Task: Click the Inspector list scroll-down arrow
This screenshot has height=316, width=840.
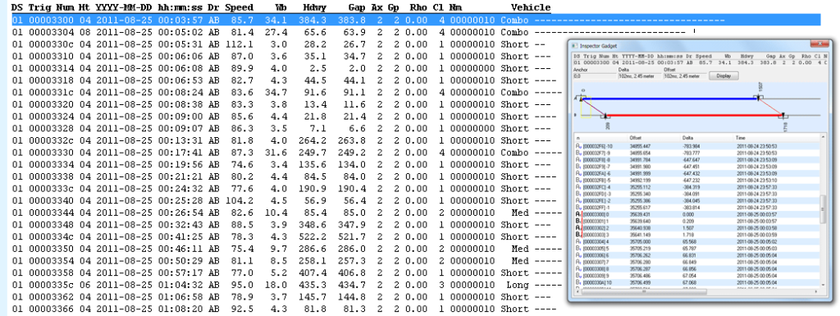Action: pos(823,284)
